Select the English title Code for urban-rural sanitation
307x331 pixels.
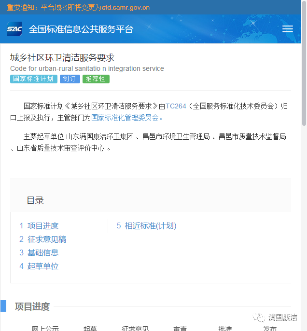87,68
